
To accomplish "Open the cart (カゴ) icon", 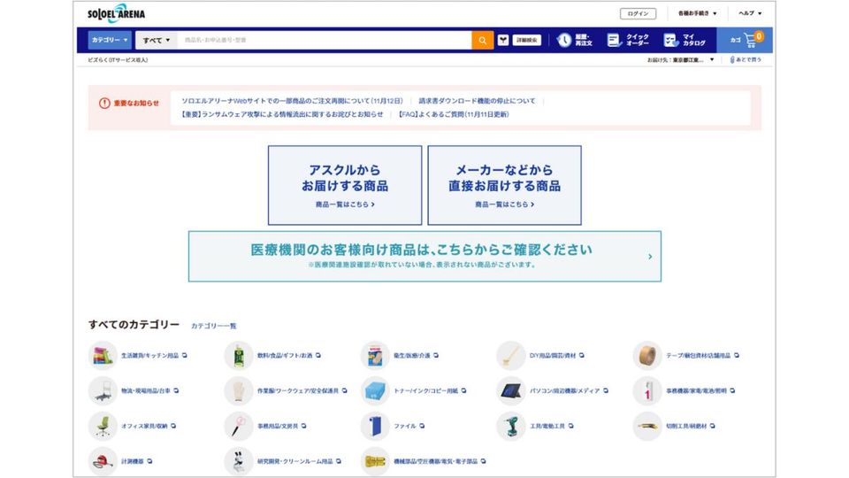I will click(748, 40).
